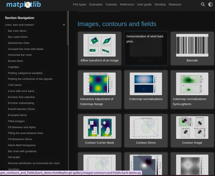This screenshot has height=176, width=215.
Task: Open Eventplot demo link
Action: coord(17,115)
